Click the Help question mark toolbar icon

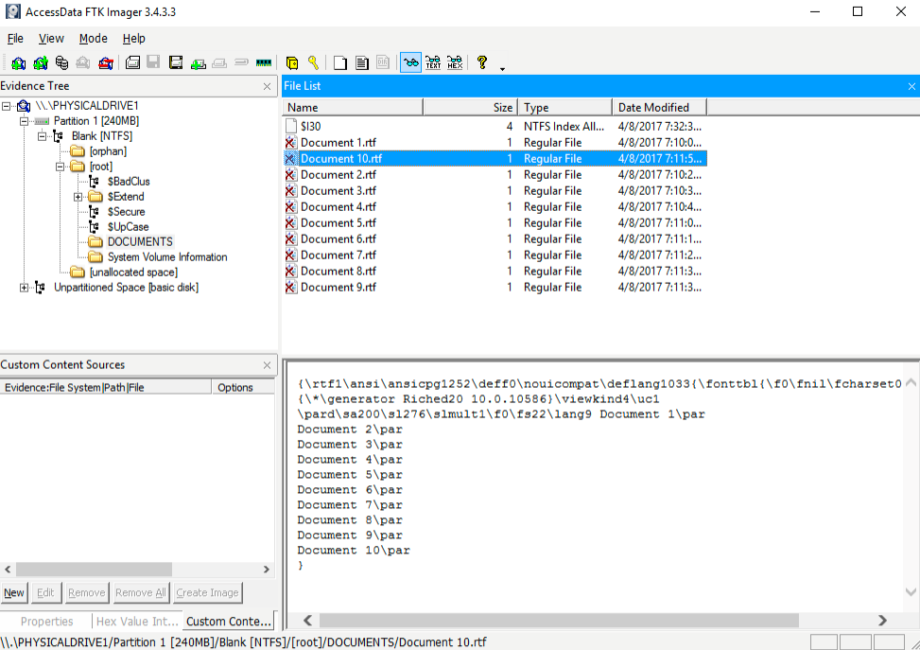click(x=482, y=63)
